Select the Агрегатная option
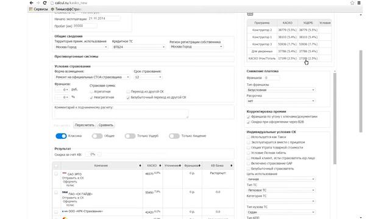This screenshot has width=390, height=219. 91,92
